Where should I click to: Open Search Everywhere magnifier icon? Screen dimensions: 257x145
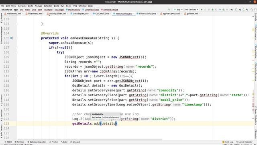[x=252, y=10]
